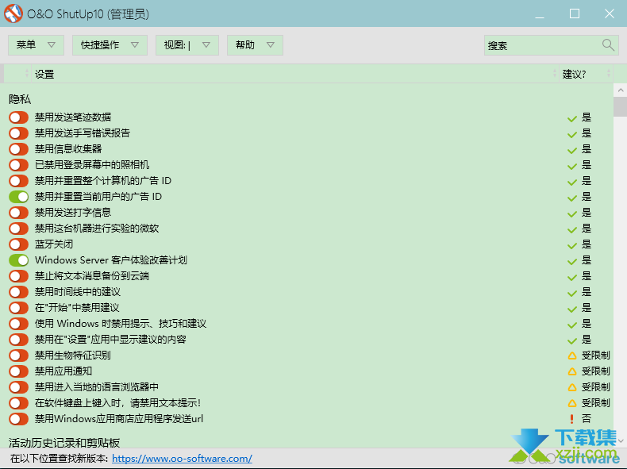Expand the 视图 dropdown
Image resolution: width=627 pixels, height=469 pixels.
(x=187, y=44)
